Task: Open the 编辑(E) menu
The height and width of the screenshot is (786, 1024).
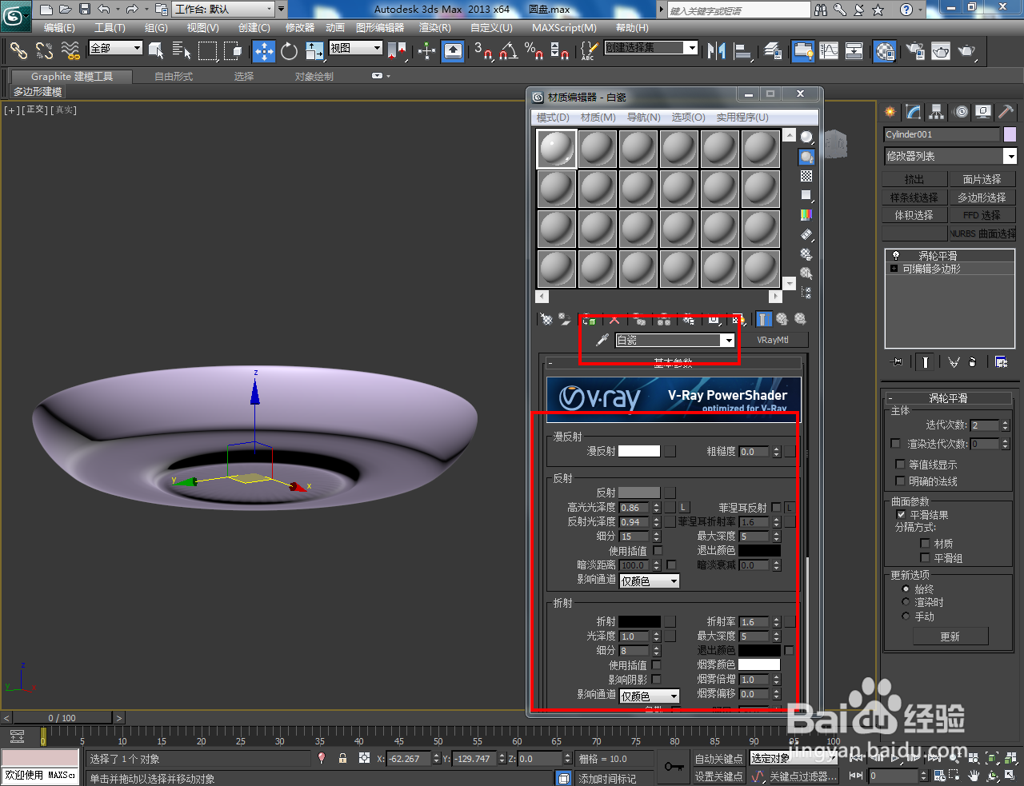Action: pyautogui.click(x=59, y=28)
